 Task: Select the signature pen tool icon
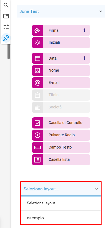tap(6, 38)
